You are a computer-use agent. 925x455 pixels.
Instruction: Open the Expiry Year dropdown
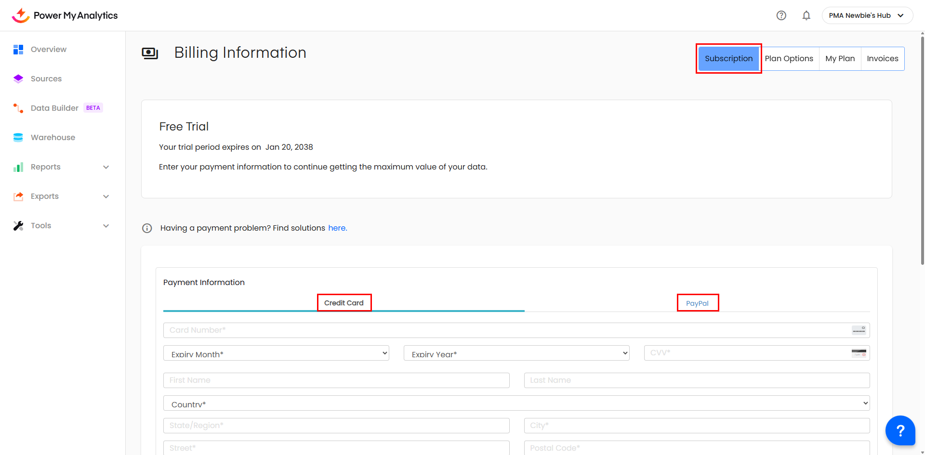(516, 353)
